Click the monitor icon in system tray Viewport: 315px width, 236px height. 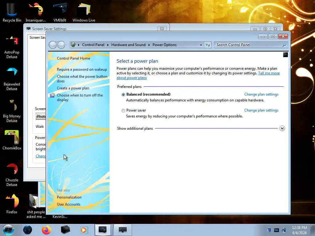coord(277,230)
